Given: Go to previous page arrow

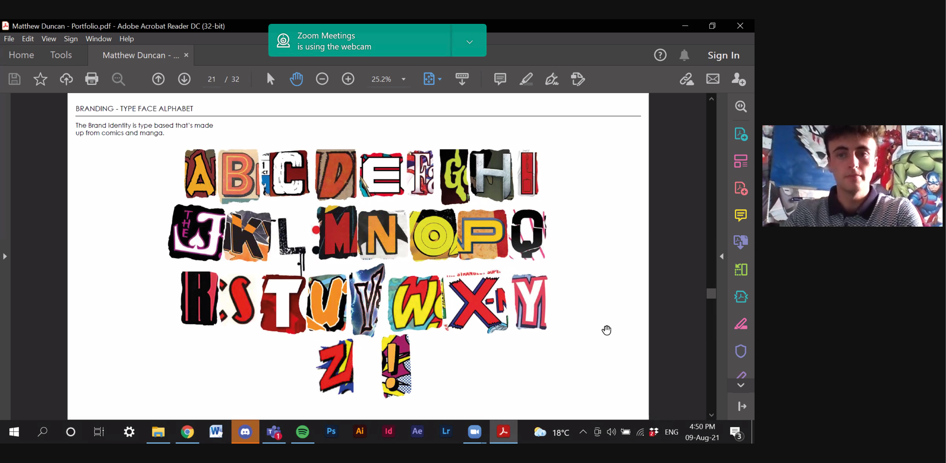Looking at the screenshot, I should pyautogui.click(x=158, y=79).
